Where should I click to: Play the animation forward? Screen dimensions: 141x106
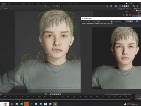tap(56, 94)
